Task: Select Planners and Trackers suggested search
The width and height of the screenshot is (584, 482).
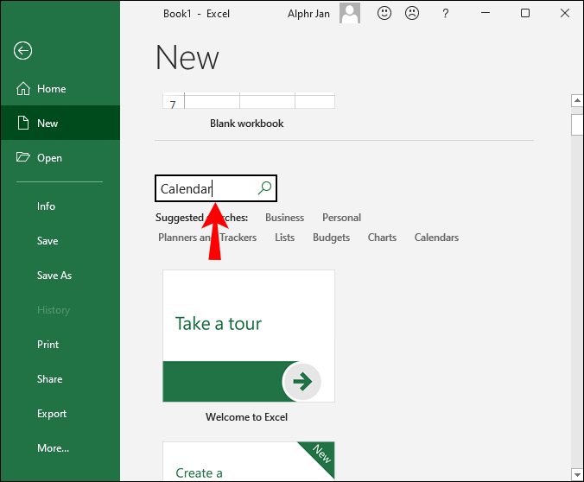Action: pyautogui.click(x=207, y=238)
